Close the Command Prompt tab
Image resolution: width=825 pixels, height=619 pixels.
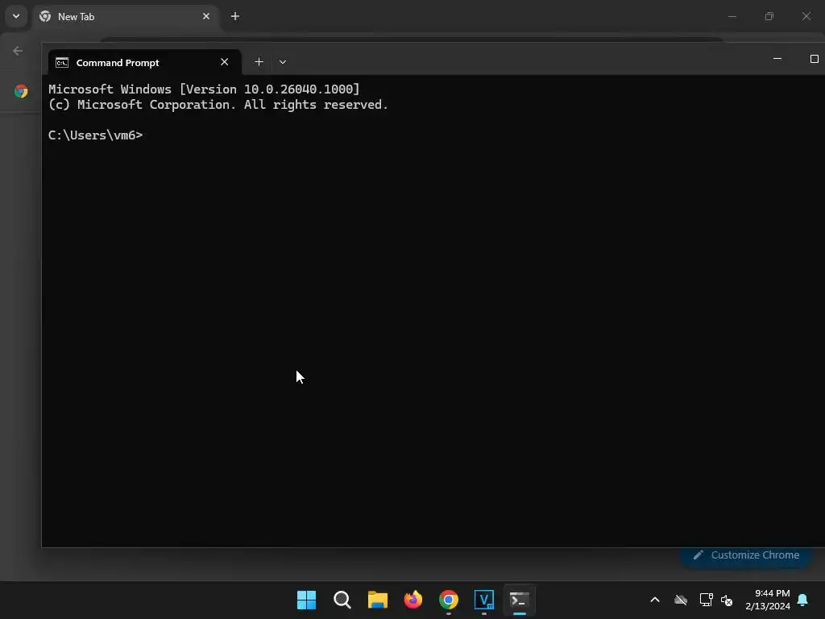click(225, 62)
